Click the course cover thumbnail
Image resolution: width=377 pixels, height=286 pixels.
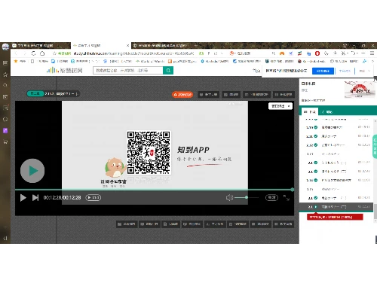point(359,90)
